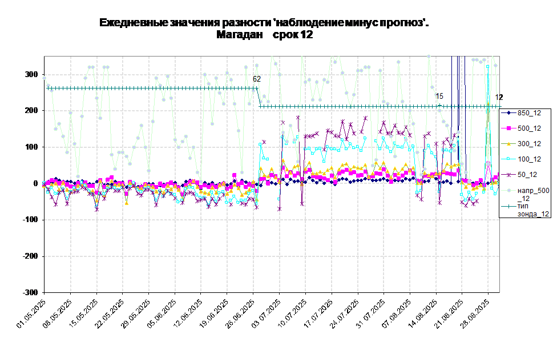
Task: Click the 100_12 legend entry text
Action: [529, 159]
